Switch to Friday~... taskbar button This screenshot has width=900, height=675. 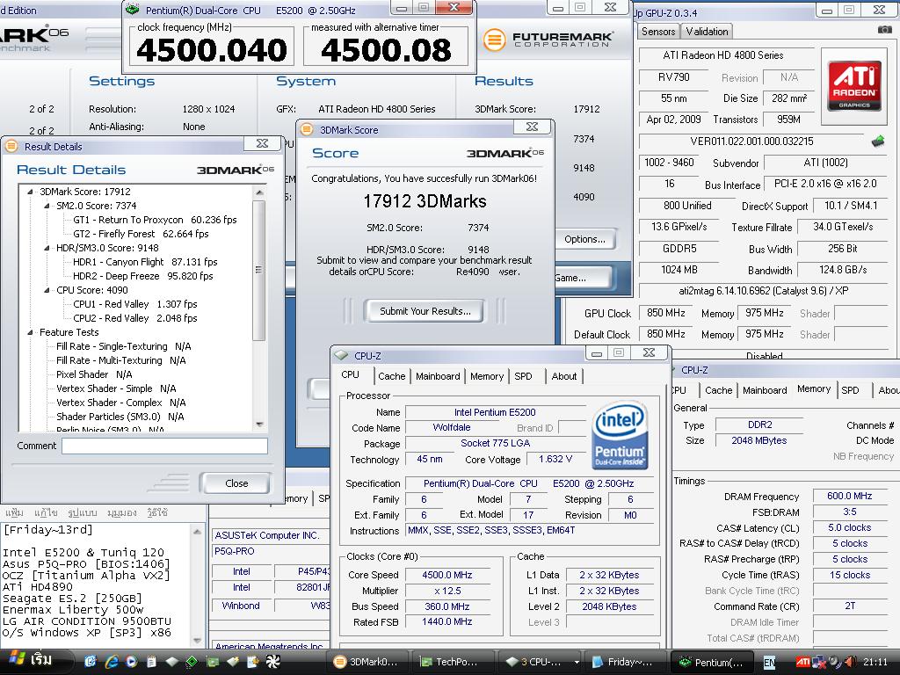(625, 662)
